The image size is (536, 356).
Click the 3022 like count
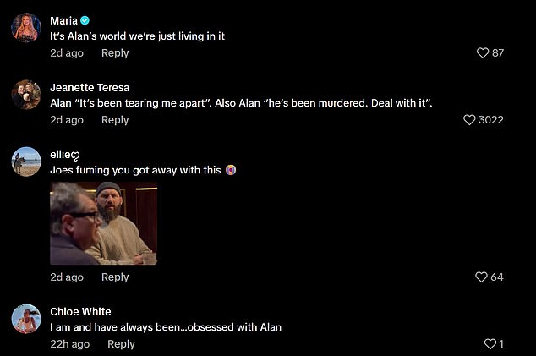pos(491,120)
